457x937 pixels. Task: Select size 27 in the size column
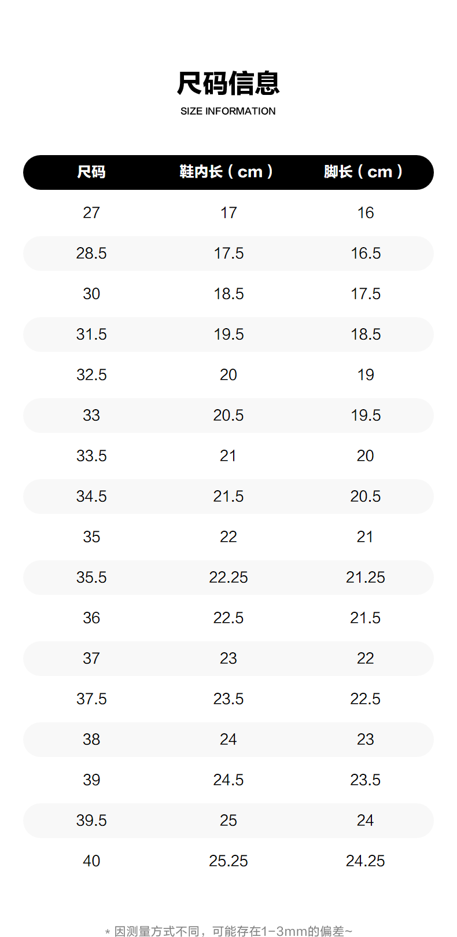91,213
